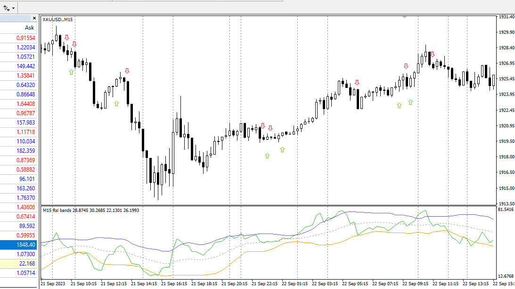Click the rightmost green buy arrow on chart
The width and height of the screenshot is (515, 289).
[410, 102]
